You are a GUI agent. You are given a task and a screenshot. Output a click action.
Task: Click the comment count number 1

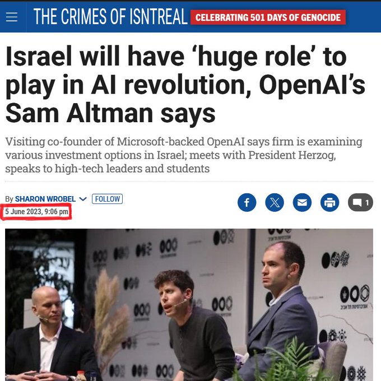367,203
